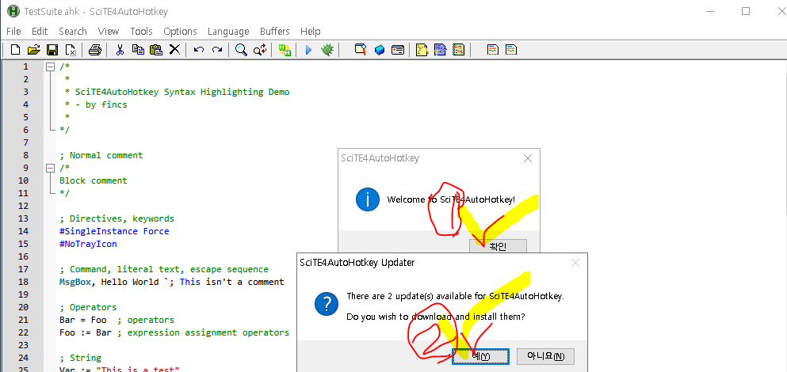Click line number 12 in margin

[24, 206]
